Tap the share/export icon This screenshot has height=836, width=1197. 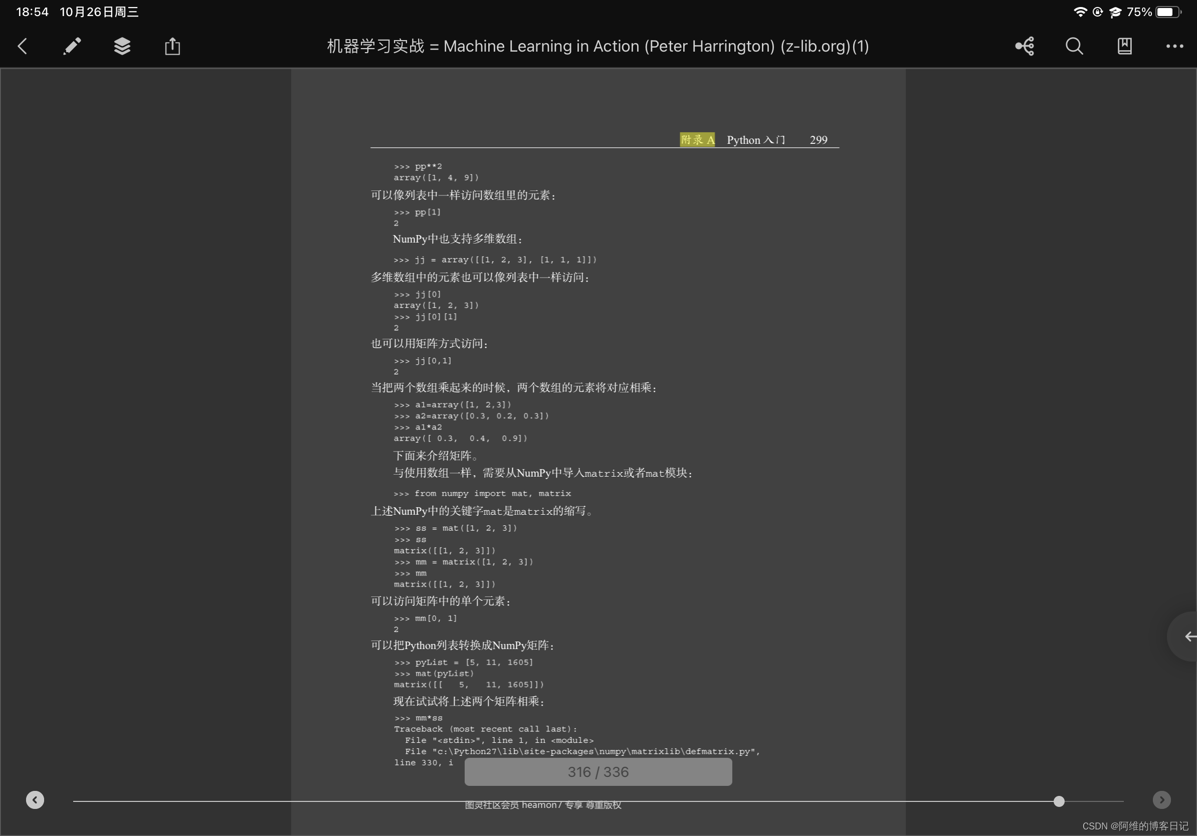click(x=172, y=47)
